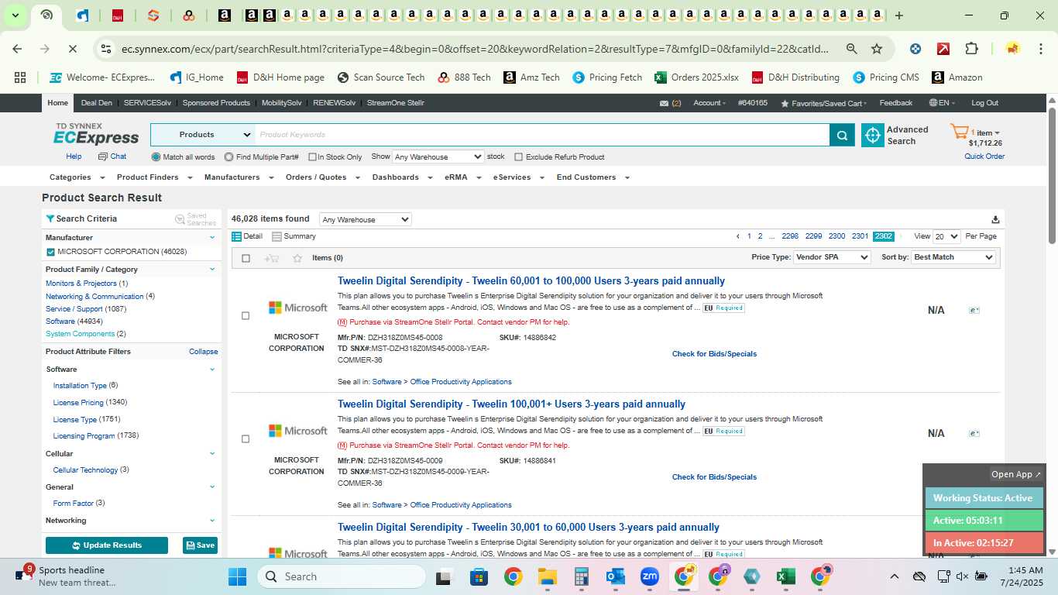Click the Windows taskbar Search box

click(x=342, y=576)
